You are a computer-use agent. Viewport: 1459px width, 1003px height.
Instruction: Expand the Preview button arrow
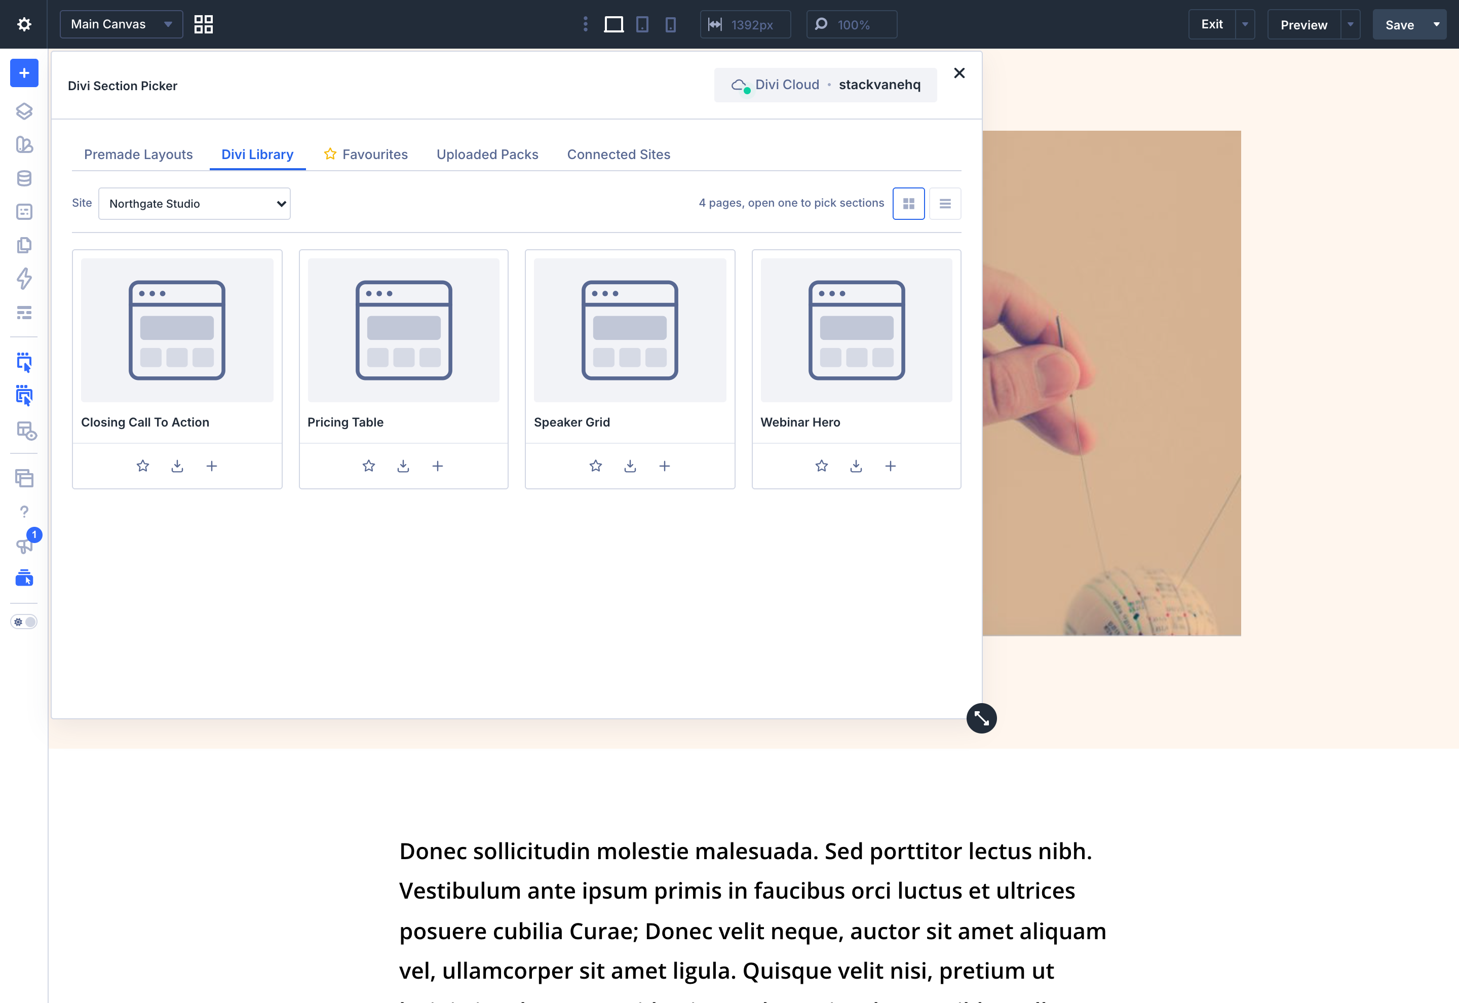[x=1350, y=24]
